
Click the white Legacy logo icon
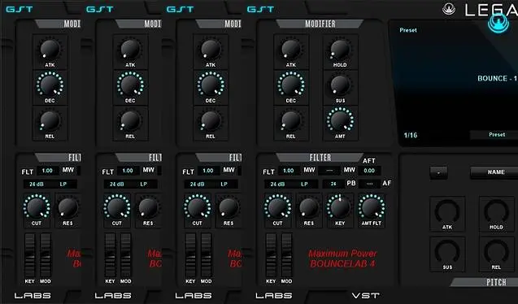pyautogui.click(x=449, y=9)
